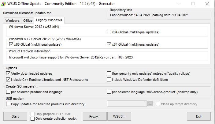Select the Legacy Windows tab
Screen dimensions: 215x124
[49, 20]
